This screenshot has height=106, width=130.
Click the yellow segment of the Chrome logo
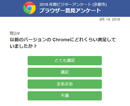pyautogui.click(x=34, y=10)
